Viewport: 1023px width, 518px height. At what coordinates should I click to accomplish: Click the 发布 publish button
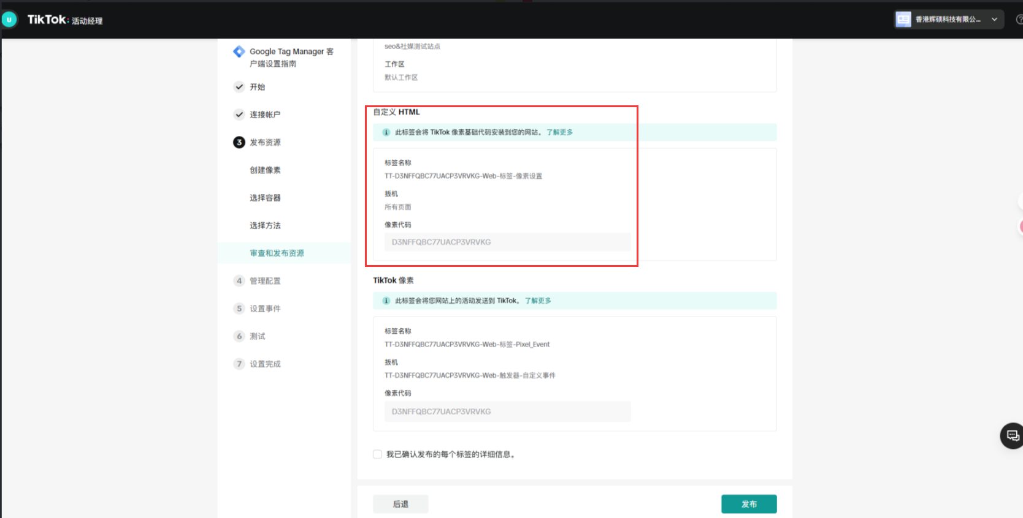pos(748,504)
